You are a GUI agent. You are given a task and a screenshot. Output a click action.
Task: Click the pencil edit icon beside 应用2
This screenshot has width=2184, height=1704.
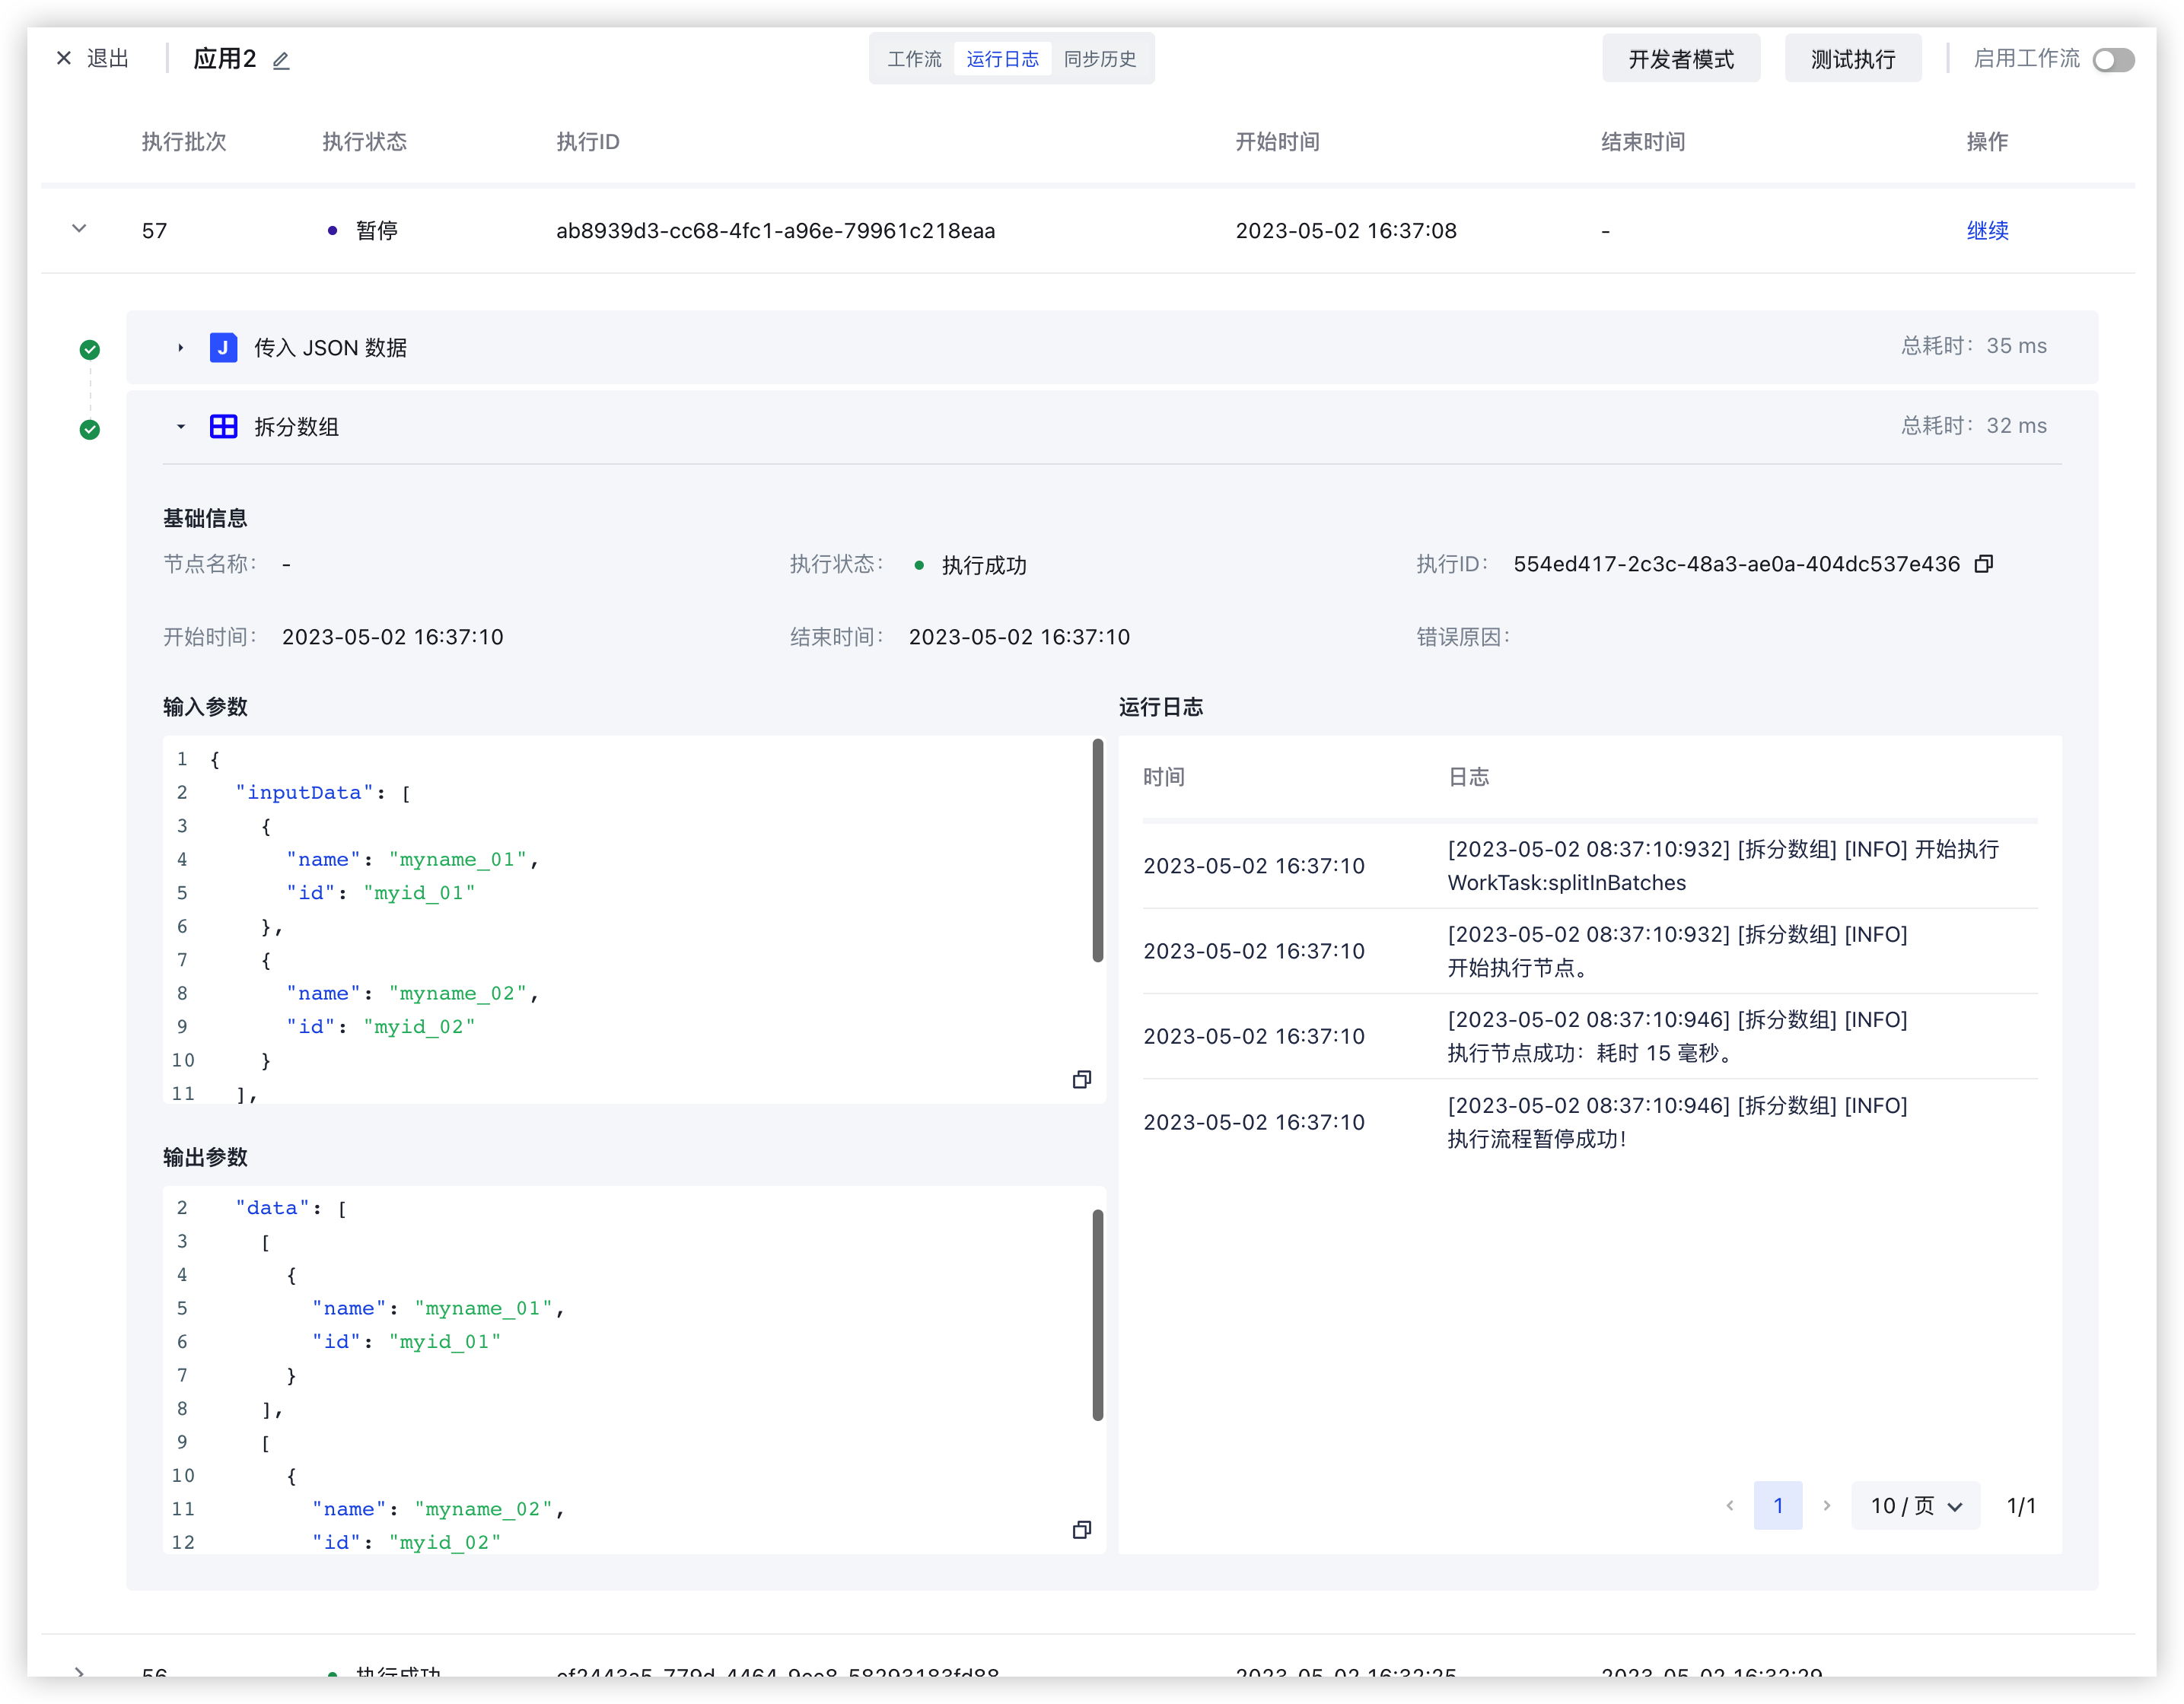click(281, 60)
